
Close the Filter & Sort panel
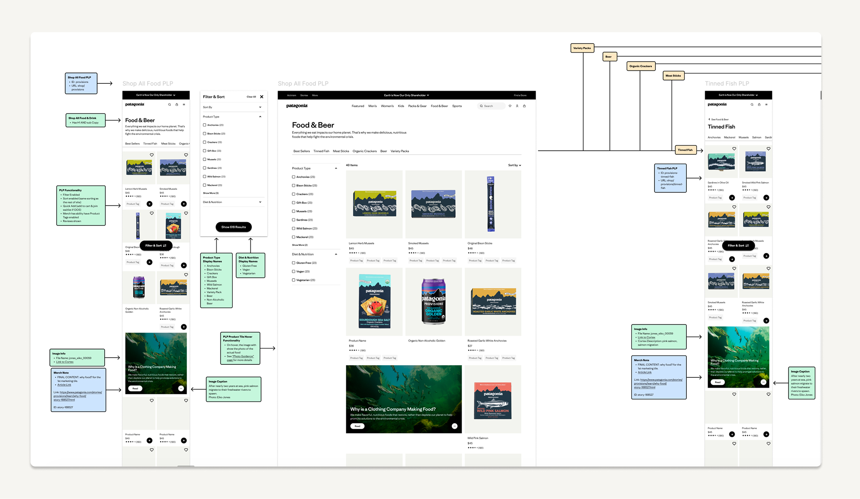click(x=261, y=97)
